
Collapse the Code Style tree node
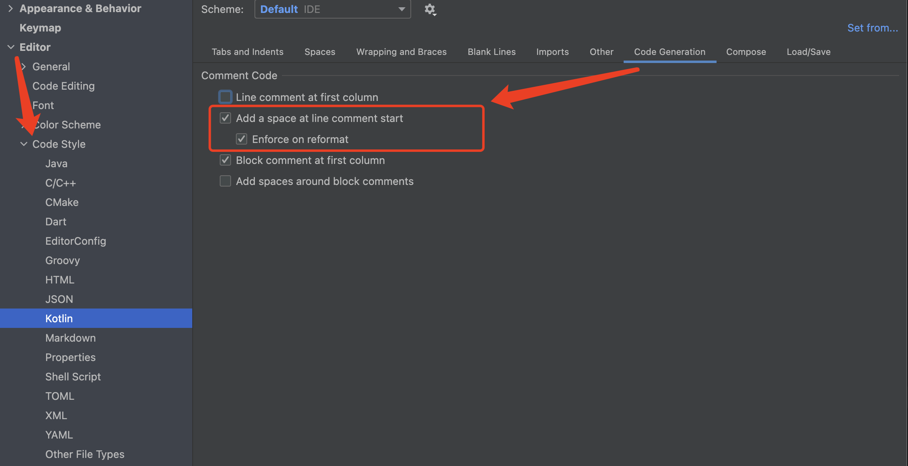24,144
